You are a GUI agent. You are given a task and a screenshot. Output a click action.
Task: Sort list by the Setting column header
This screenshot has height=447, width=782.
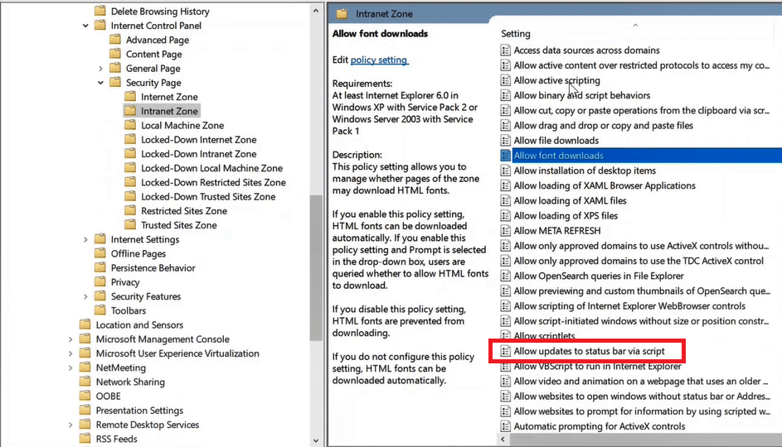click(x=516, y=34)
